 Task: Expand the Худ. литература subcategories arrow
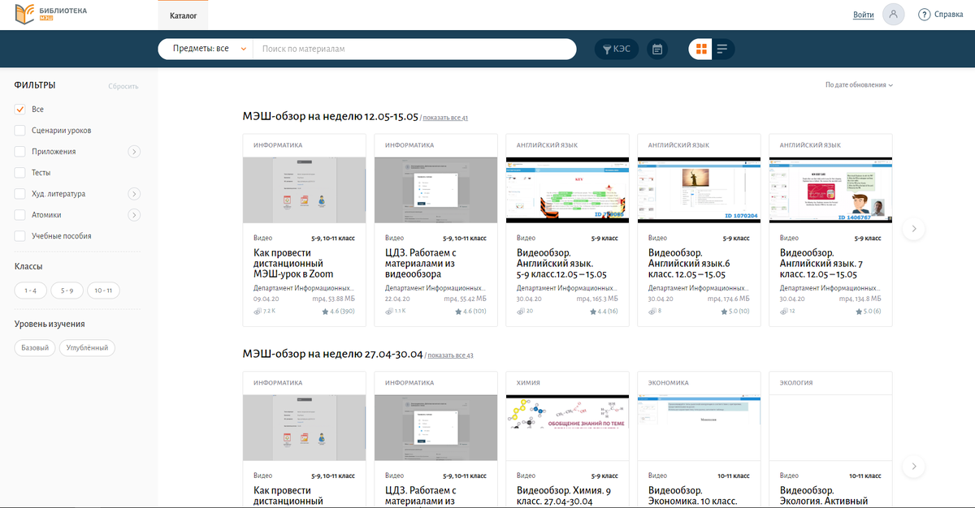click(x=134, y=194)
